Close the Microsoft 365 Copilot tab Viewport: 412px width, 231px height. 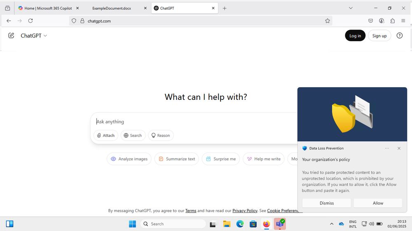pyautogui.click(x=77, y=8)
